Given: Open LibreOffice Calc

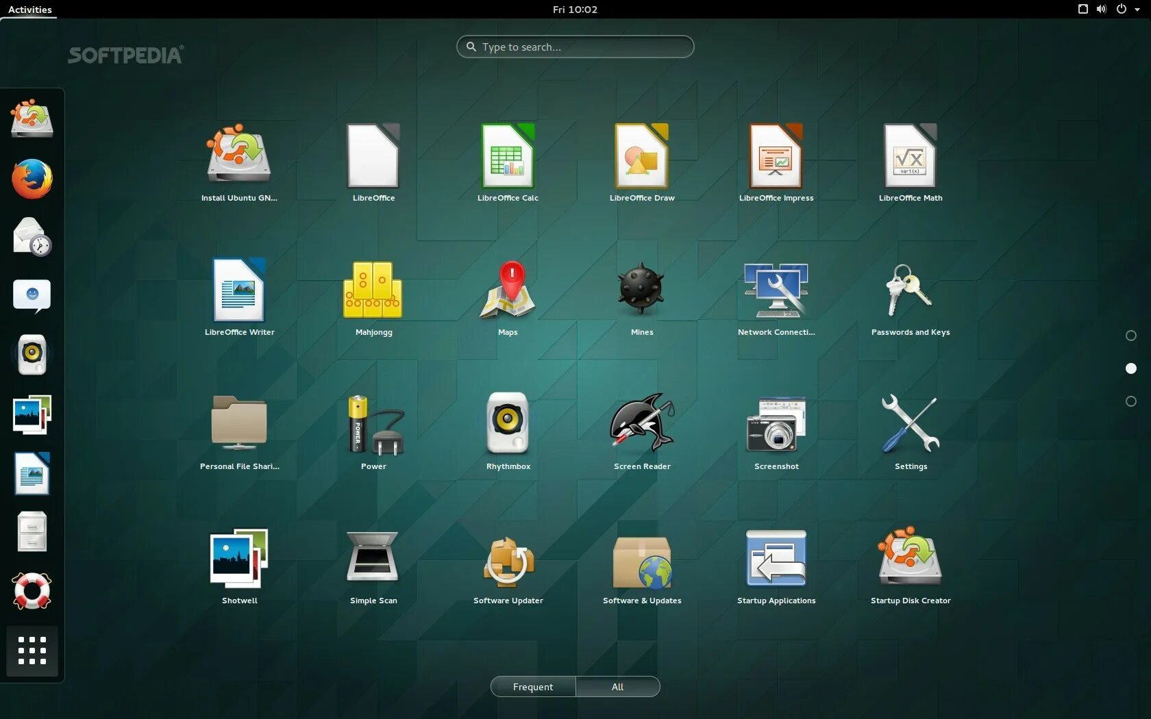Looking at the screenshot, I should (508, 162).
